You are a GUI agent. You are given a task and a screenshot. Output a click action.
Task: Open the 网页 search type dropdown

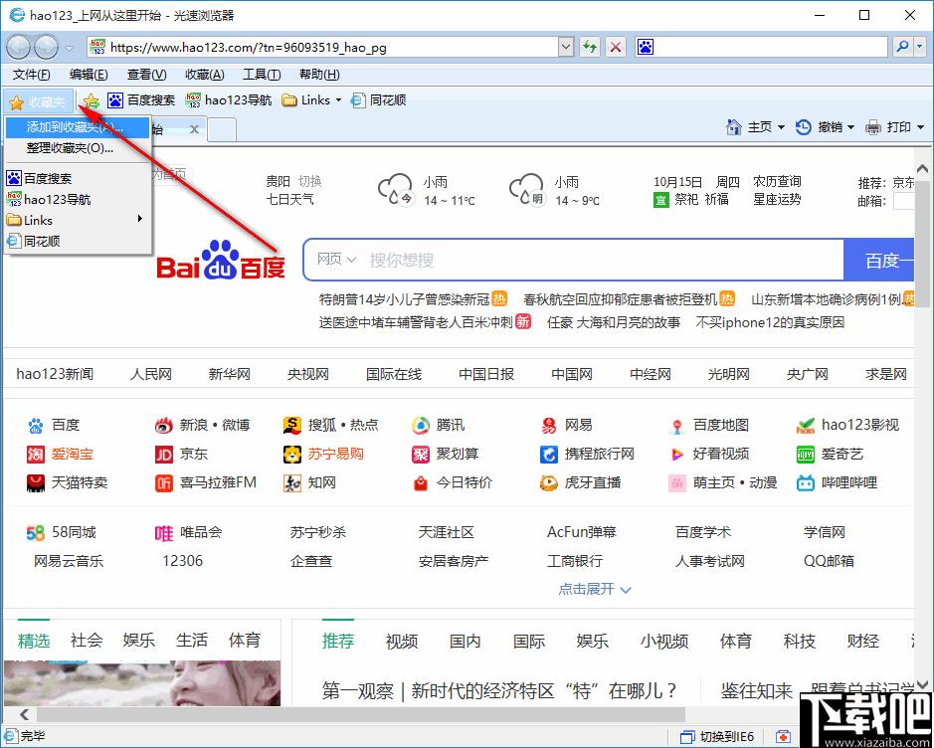(336, 260)
